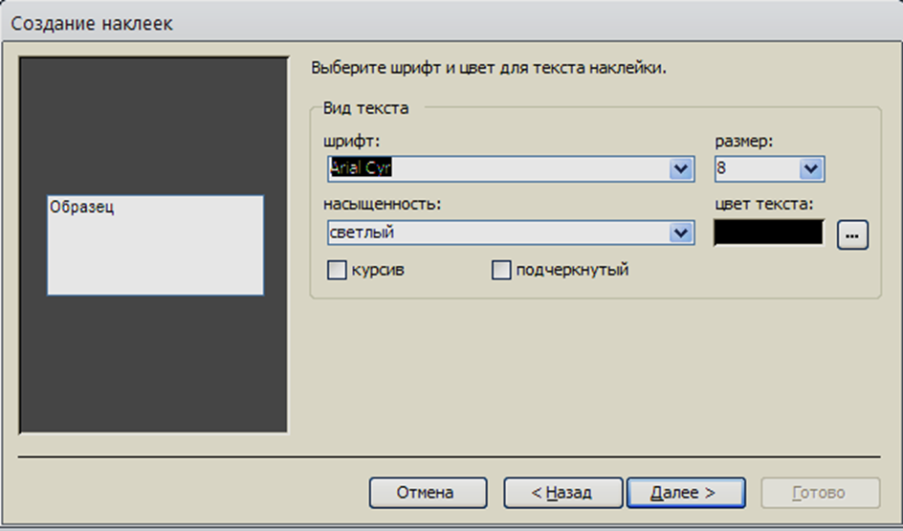Viewport: 903px width, 531px height.
Task: Click the размер: label
Action: tap(743, 141)
